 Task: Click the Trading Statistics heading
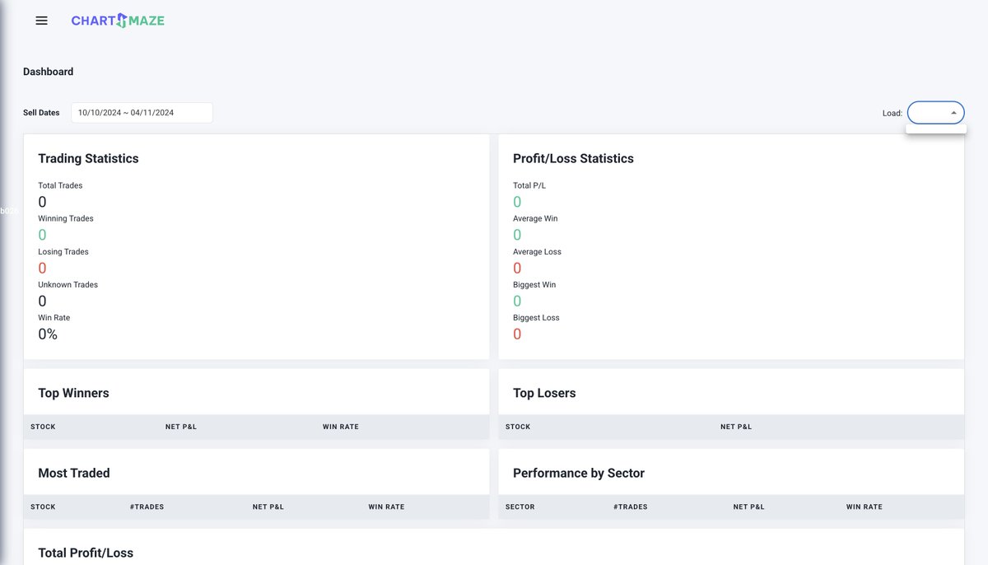pos(88,159)
